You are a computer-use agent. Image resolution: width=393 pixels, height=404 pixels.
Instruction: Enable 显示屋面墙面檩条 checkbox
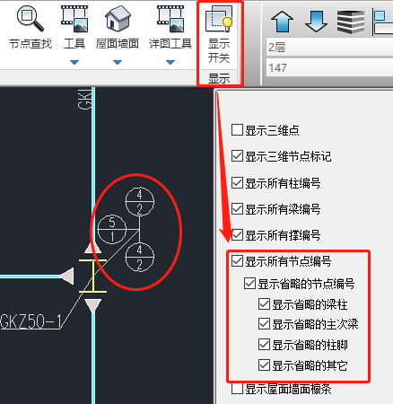[x=237, y=389]
